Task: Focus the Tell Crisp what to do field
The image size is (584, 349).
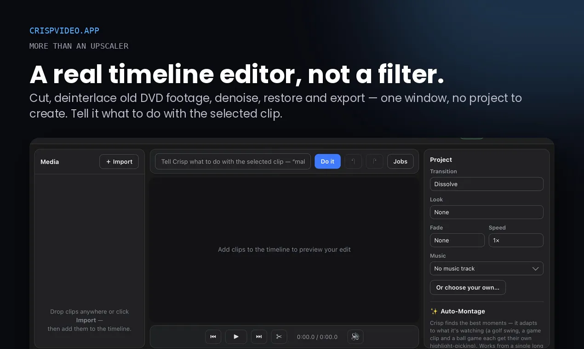Action: (x=233, y=162)
